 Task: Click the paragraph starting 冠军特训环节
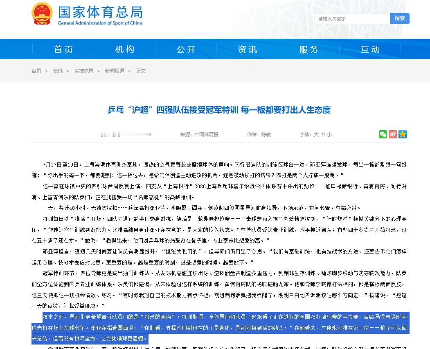pos(219,290)
